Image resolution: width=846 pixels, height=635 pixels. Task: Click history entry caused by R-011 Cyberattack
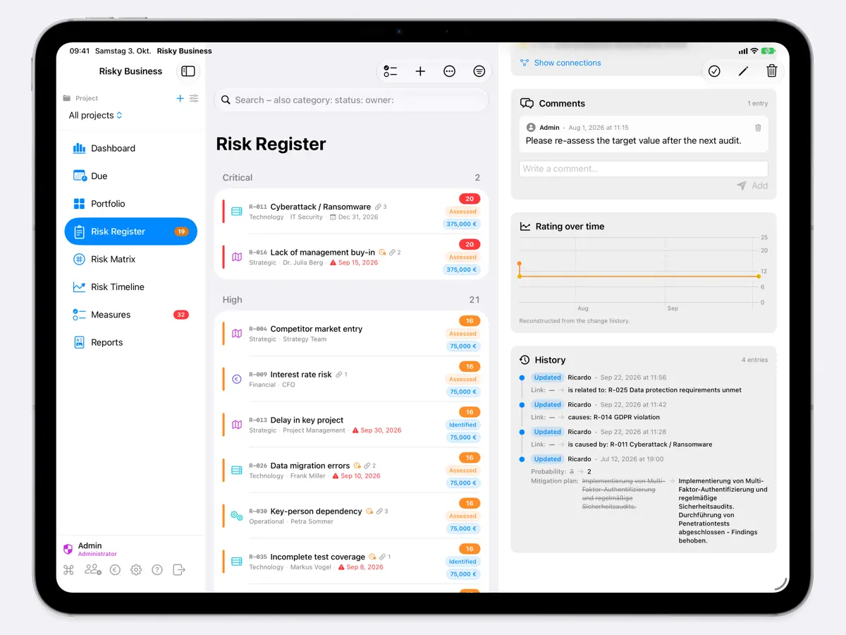click(x=640, y=445)
